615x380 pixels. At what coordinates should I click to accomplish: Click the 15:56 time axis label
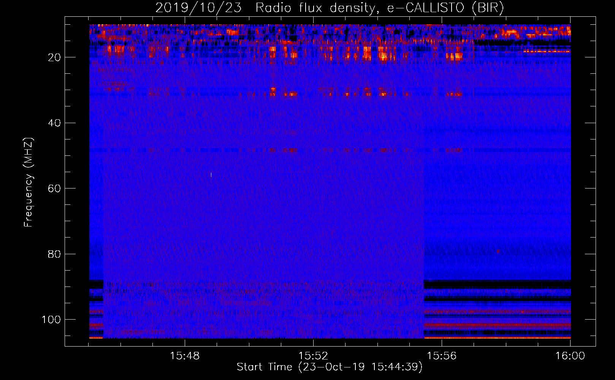point(442,356)
